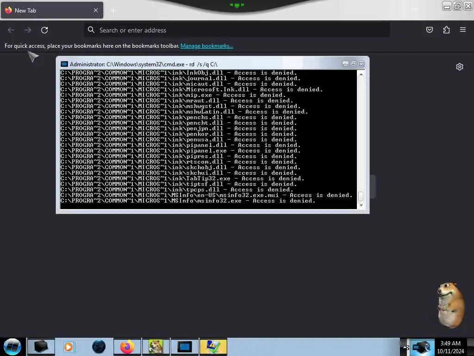Open the Firefox extensions puzzle icon

click(x=446, y=30)
